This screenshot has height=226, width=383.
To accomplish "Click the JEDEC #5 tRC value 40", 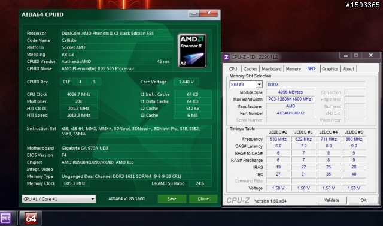I will pos(354,174).
